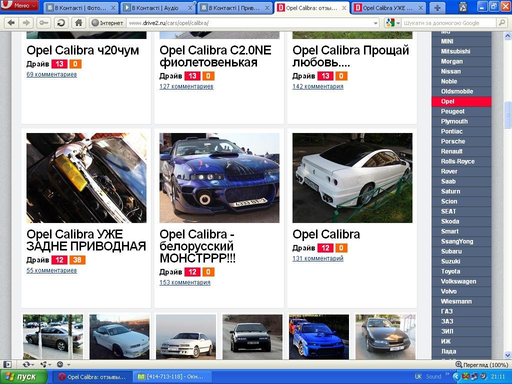
Task: Select Toyota in brand list
Action: [x=461, y=271]
